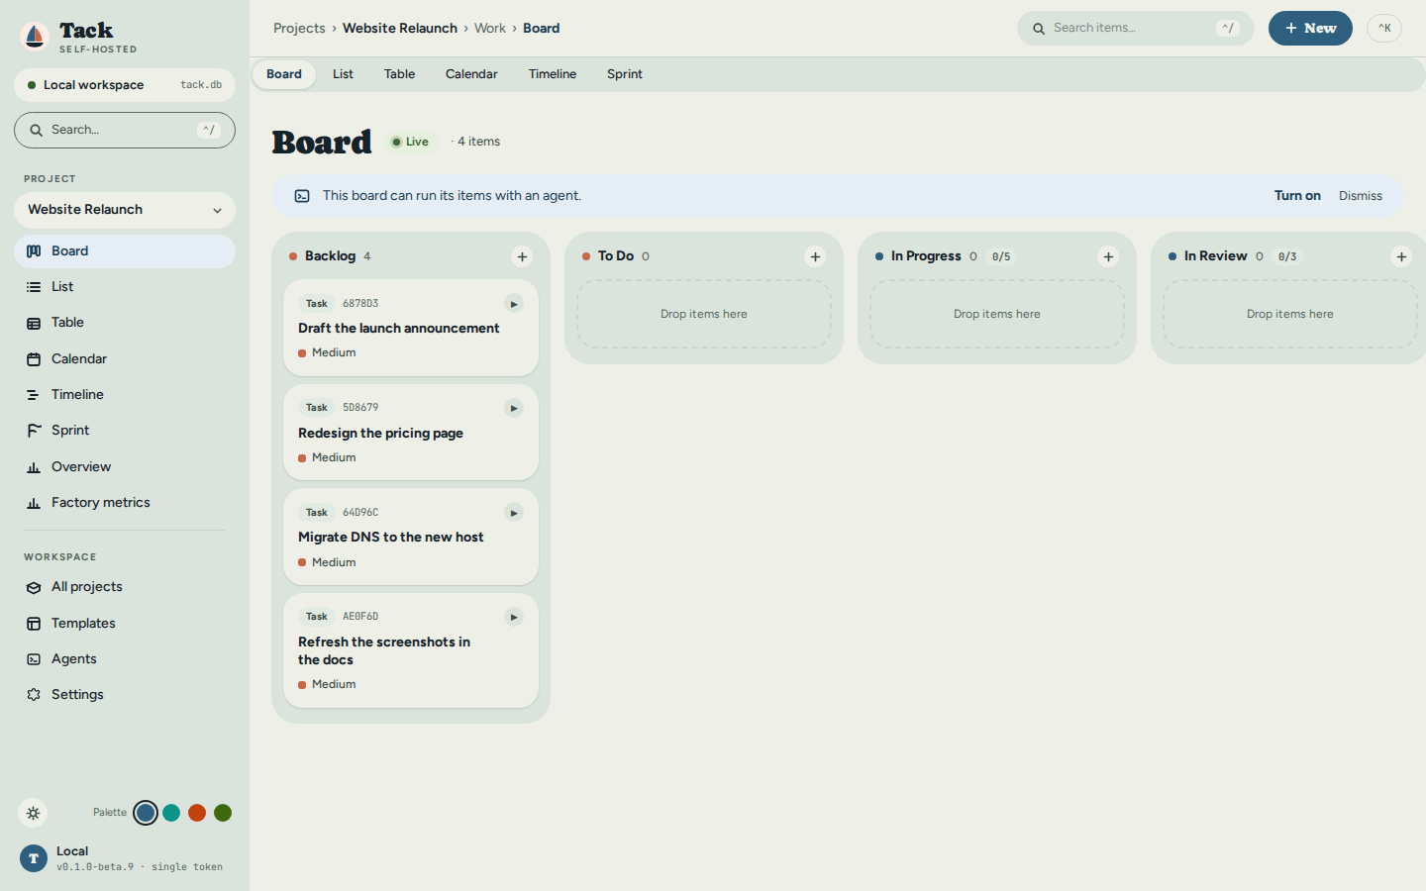Switch to the Table tab

tap(399, 74)
